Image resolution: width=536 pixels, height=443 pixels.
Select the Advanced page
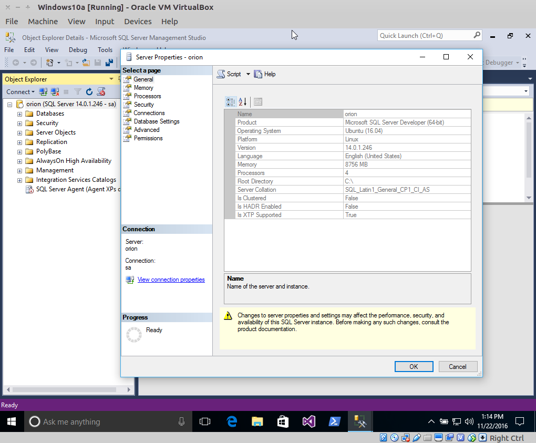[x=146, y=130]
